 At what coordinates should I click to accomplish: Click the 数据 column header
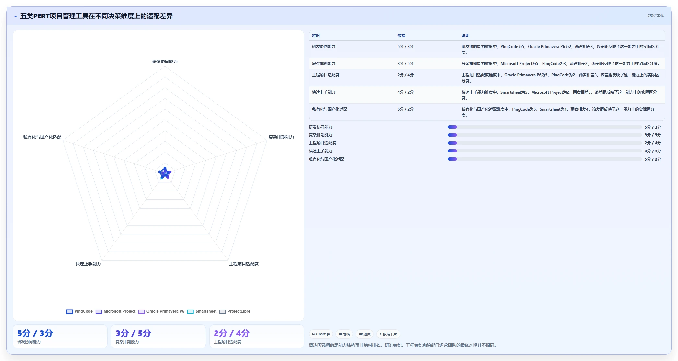(x=401, y=36)
